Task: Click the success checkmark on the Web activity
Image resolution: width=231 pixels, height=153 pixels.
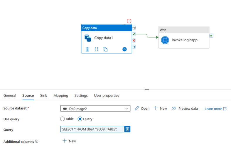Action: click(211, 36)
